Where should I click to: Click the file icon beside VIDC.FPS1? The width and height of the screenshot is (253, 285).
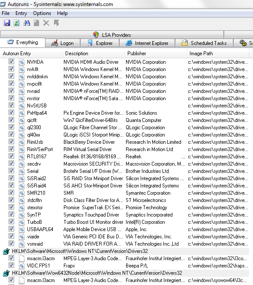(x=22, y=266)
